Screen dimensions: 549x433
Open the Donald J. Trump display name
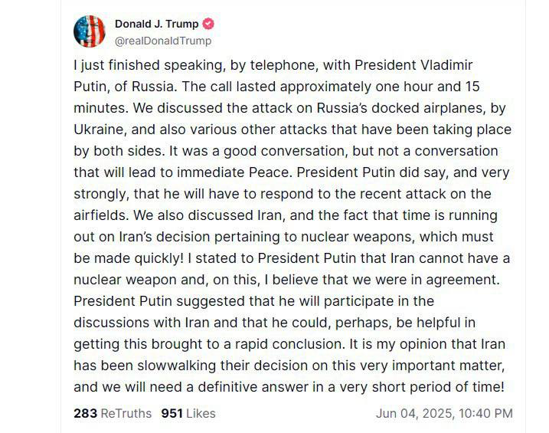[156, 24]
